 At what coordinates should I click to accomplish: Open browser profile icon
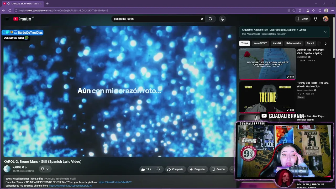pyautogui.click(x=326, y=10)
